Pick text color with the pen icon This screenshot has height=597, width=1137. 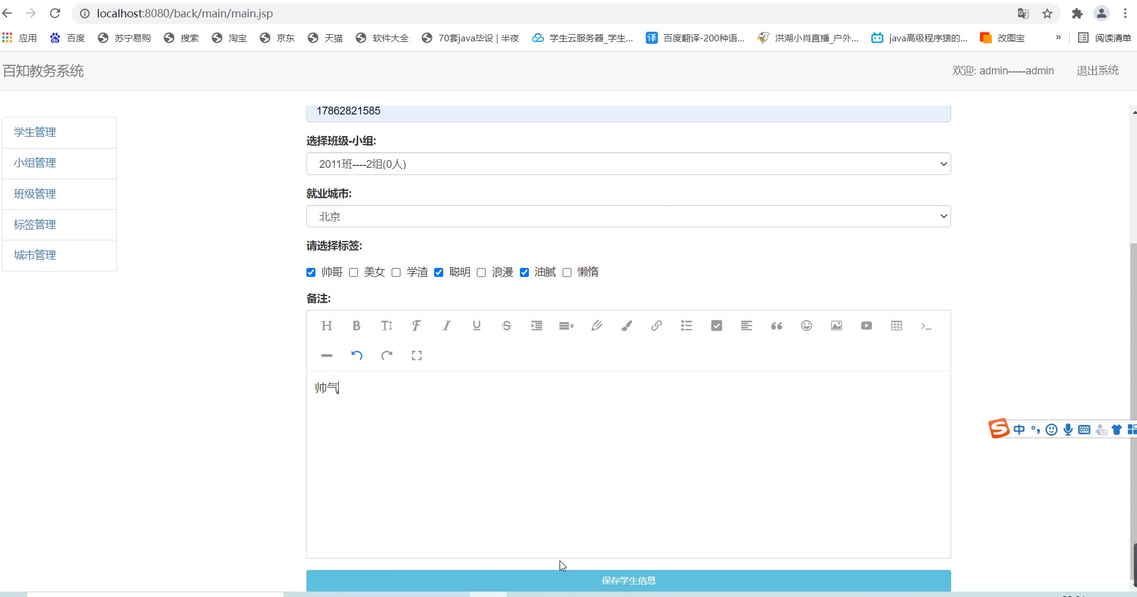[x=597, y=325]
